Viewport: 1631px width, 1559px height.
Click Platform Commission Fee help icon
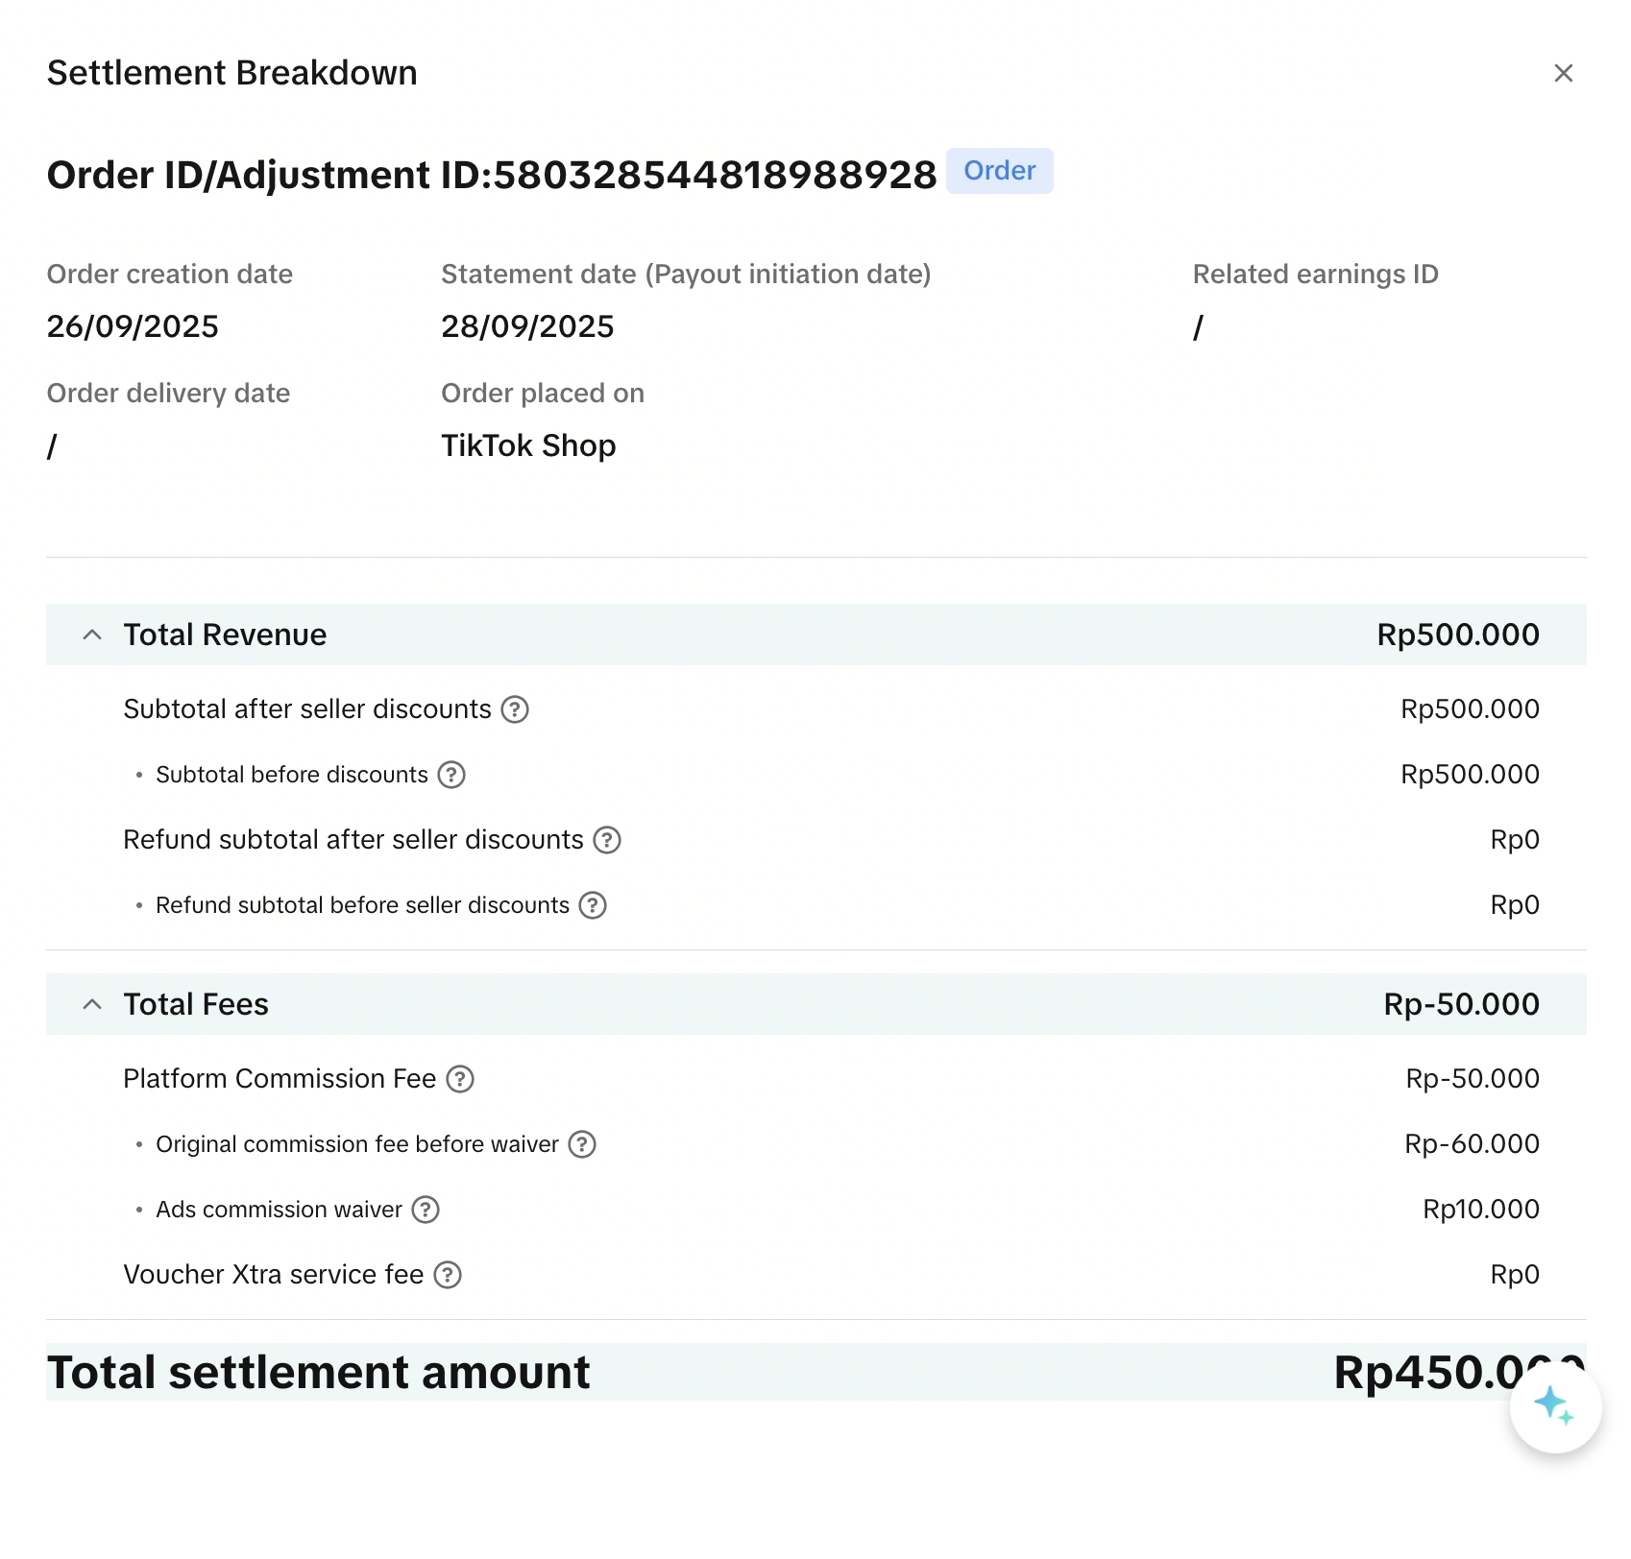[460, 1079]
